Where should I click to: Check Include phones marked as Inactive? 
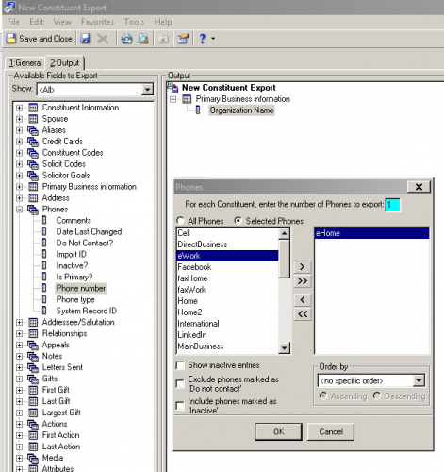point(180,406)
